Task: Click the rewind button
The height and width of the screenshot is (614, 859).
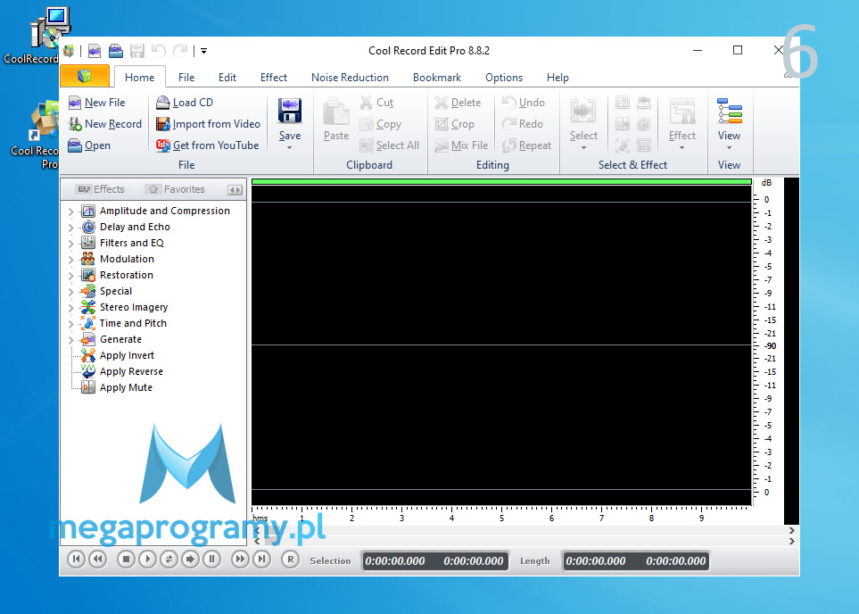Action: [x=98, y=560]
